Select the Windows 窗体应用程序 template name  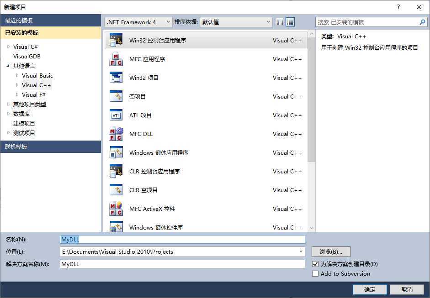(159, 152)
